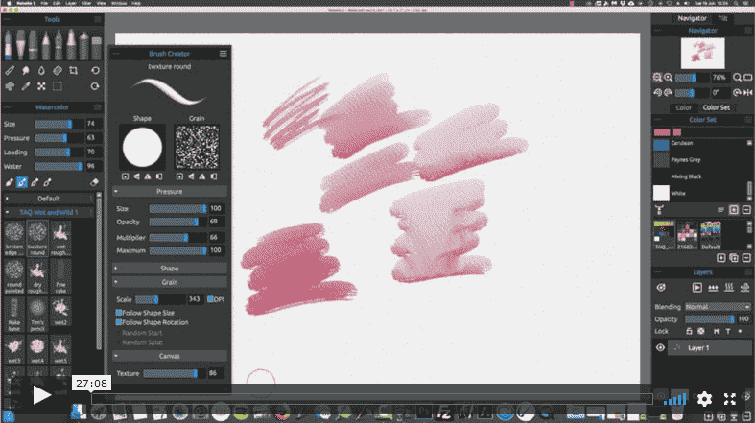Select the smudge tool in Tools panel
755x423 pixels.
(x=26, y=71)
